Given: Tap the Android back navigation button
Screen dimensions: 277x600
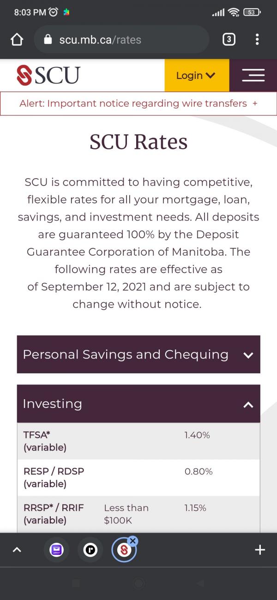Looking at the screenshot, I should click(200, 583).
